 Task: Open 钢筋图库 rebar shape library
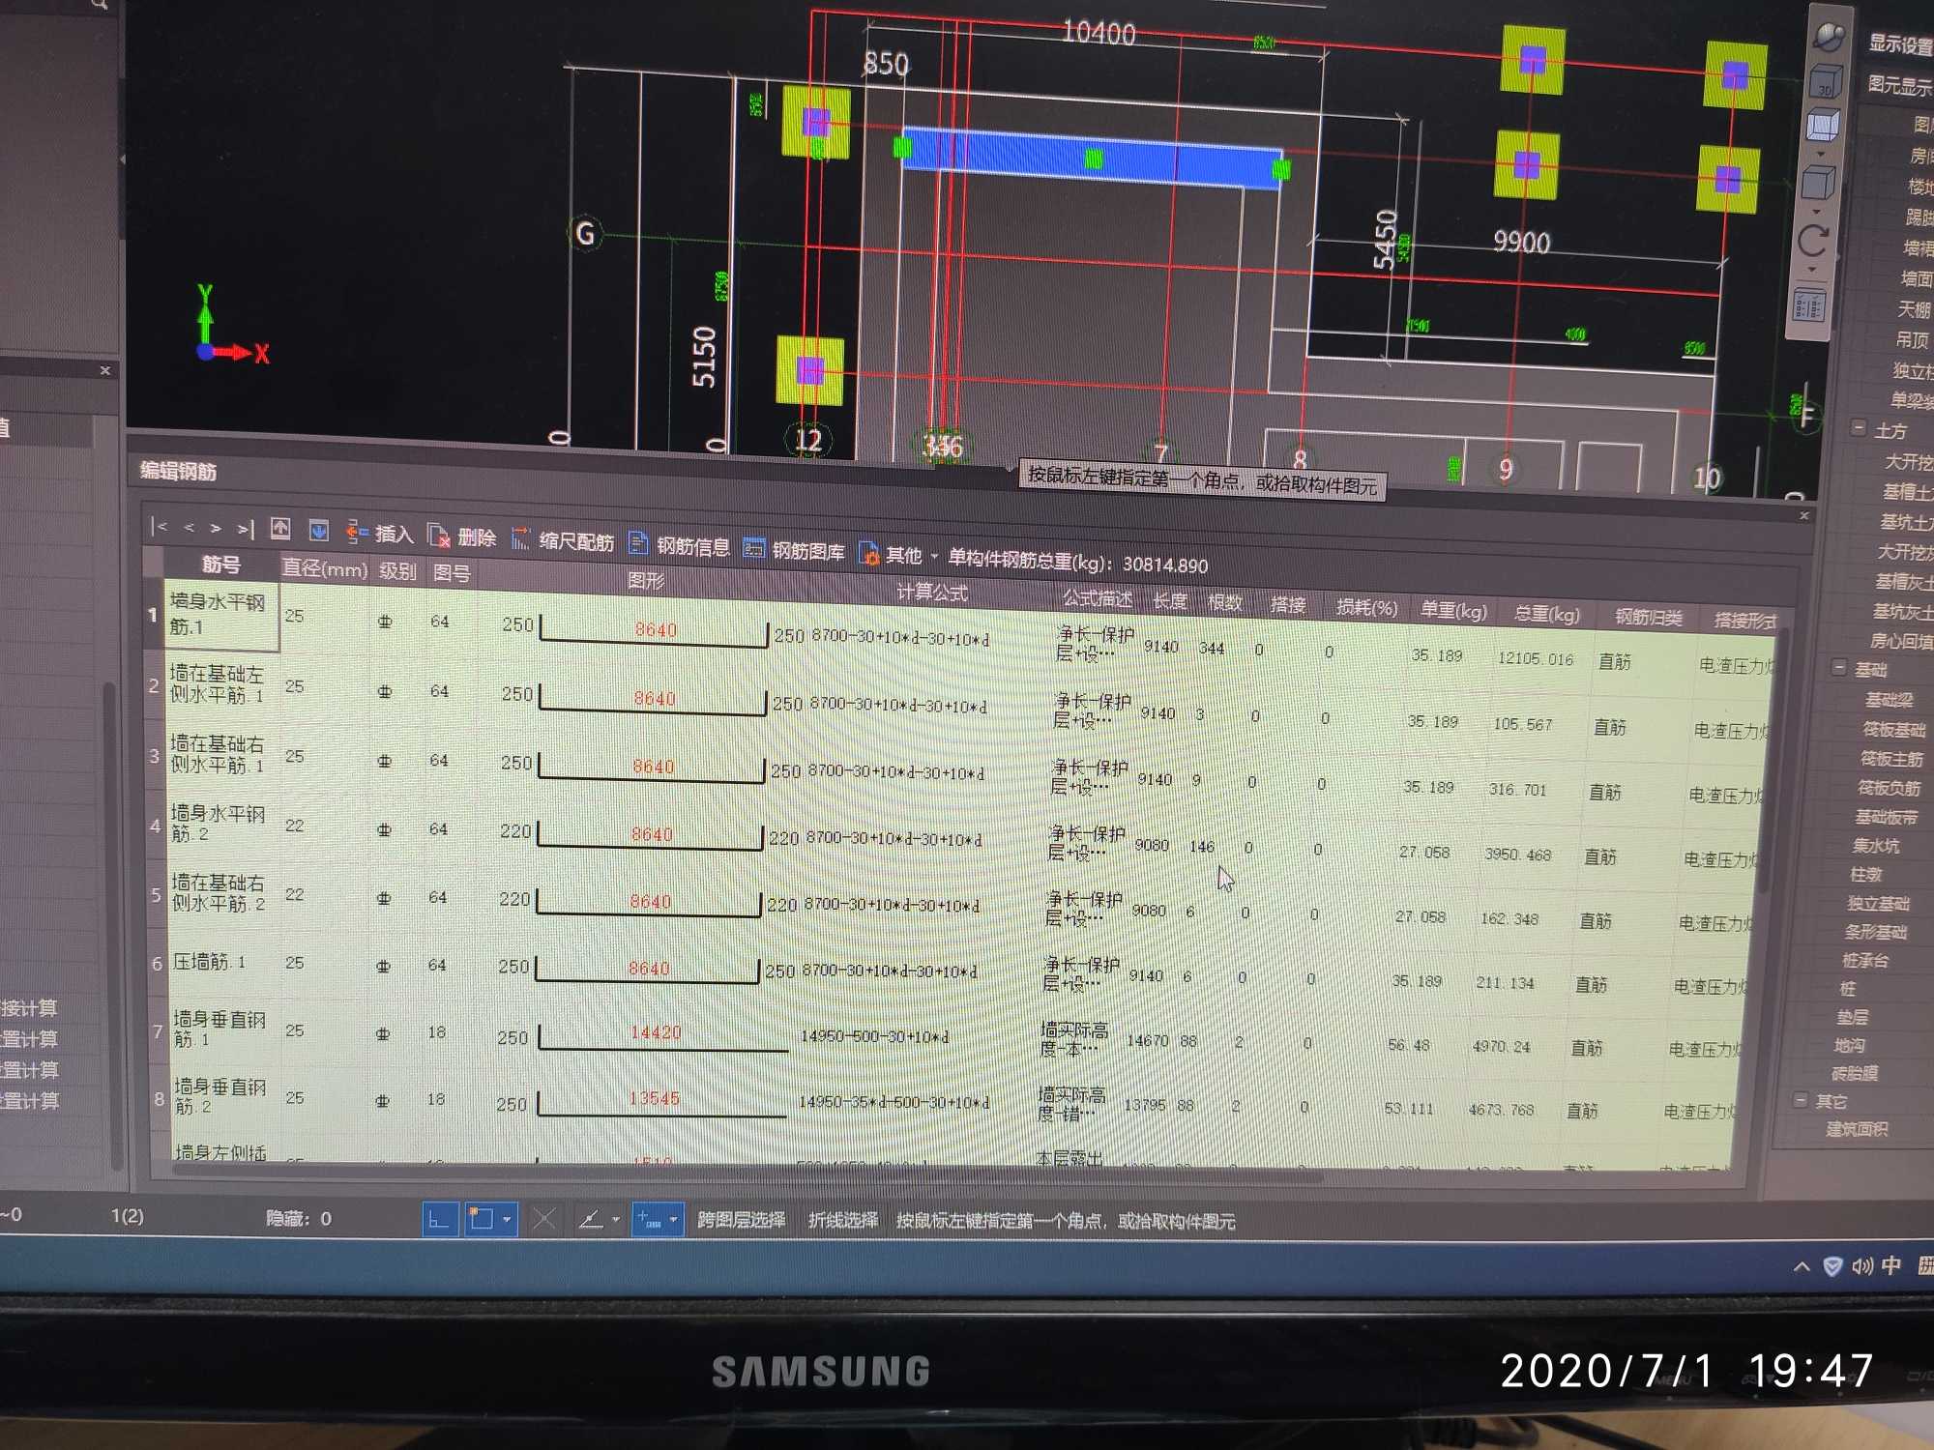pos(794,550)
